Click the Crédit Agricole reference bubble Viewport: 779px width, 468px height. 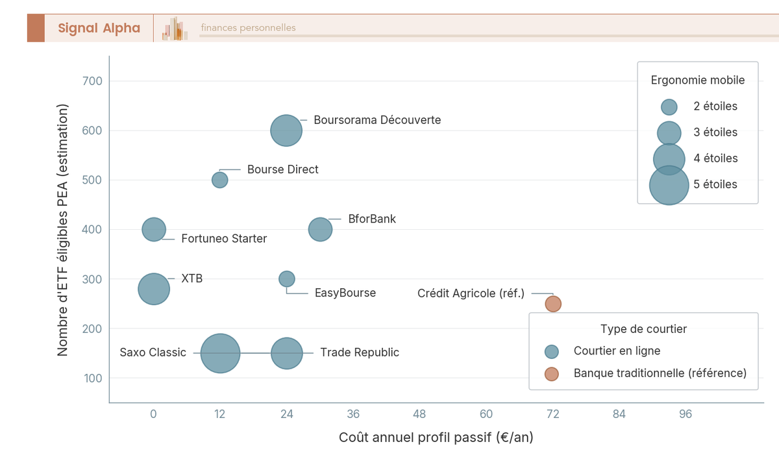coord(552,302)
